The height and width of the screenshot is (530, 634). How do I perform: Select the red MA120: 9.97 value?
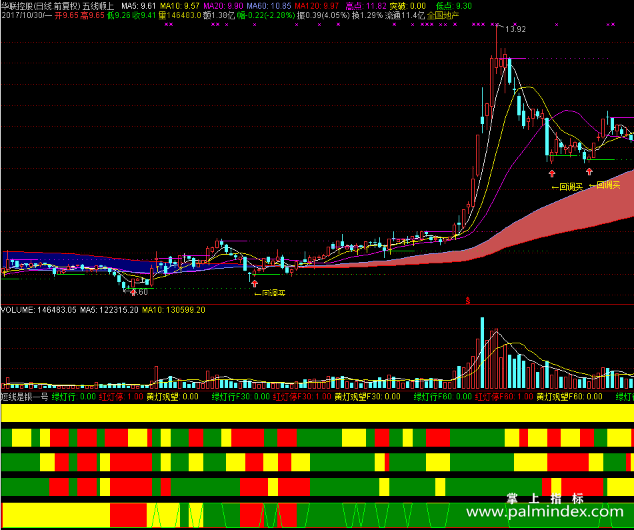(317, 6)
